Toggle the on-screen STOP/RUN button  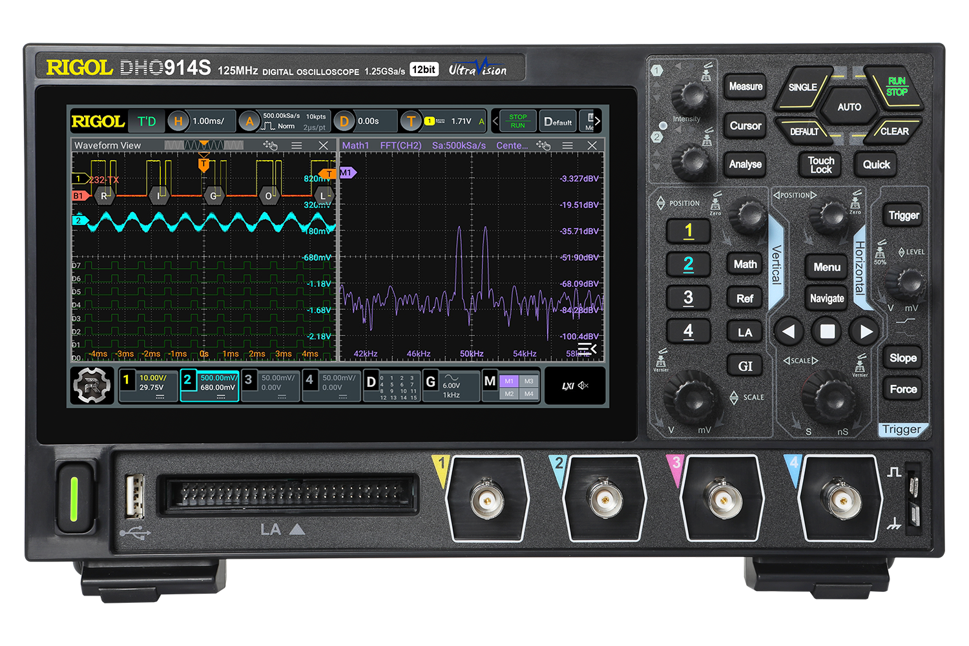(517, 121)
